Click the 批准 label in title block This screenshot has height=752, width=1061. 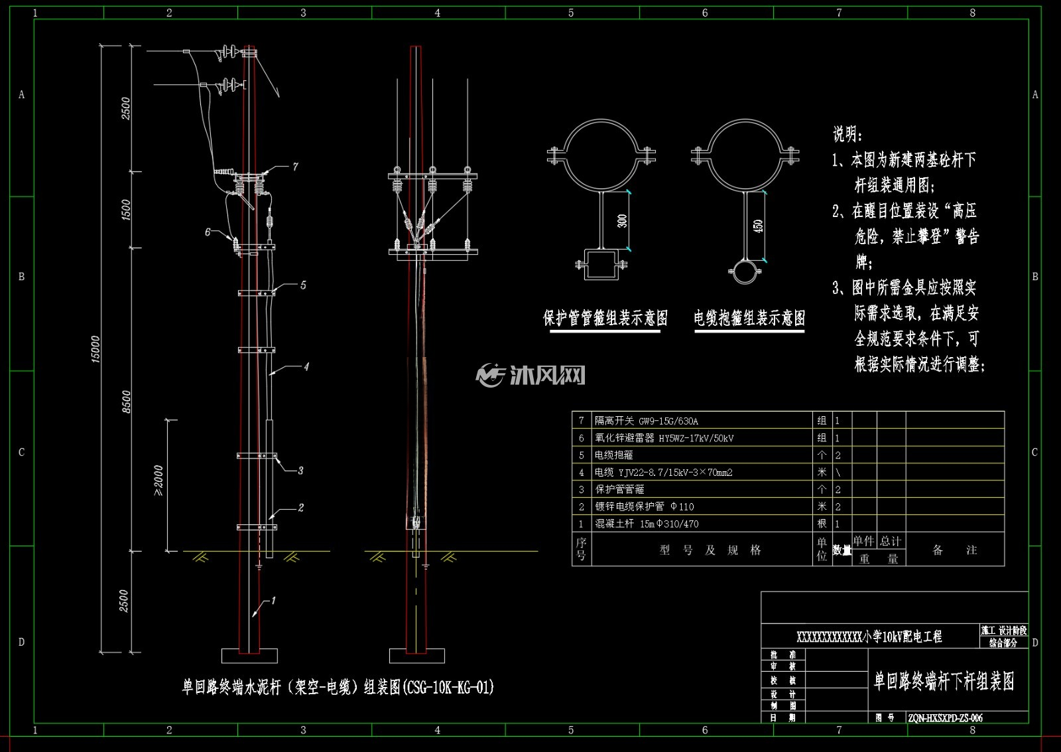(x=783, y=654)
